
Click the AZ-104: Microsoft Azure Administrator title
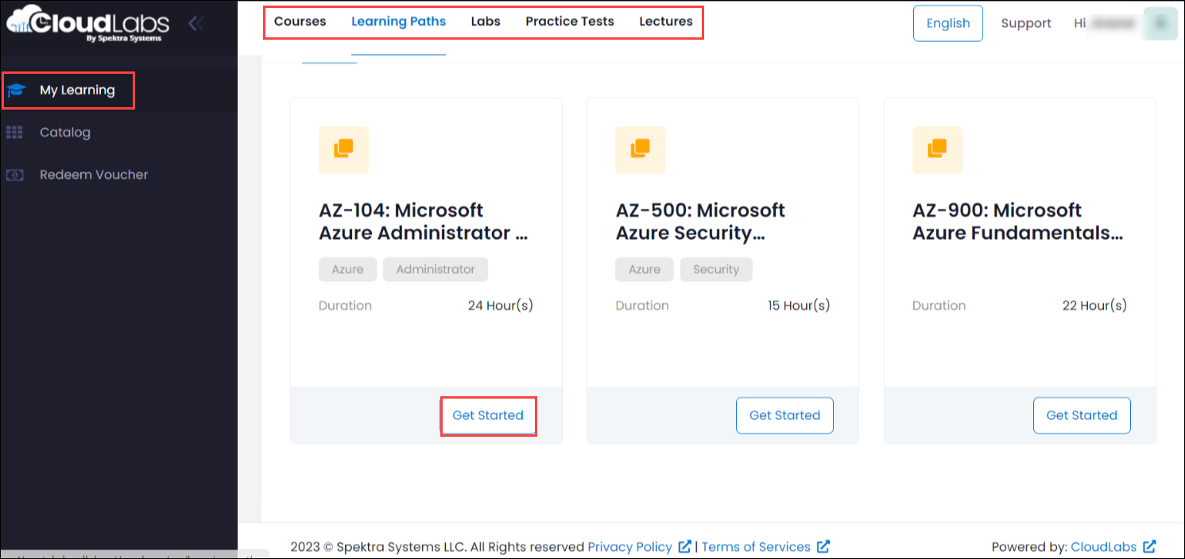424,222
